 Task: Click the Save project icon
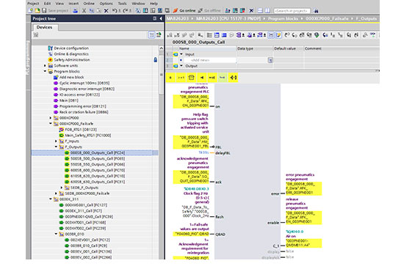[x=44, y=10]
